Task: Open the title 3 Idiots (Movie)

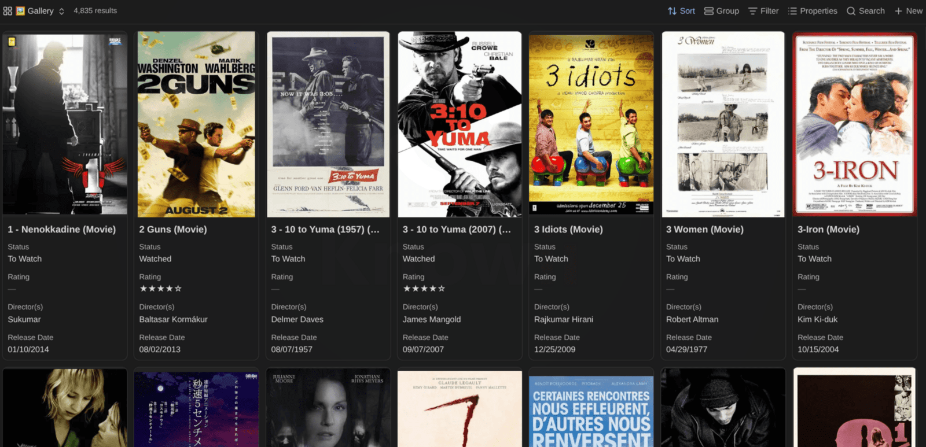Action: (x=568, y=230)
